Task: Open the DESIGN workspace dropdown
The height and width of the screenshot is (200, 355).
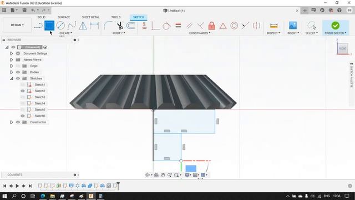Action: click(17, 25)
